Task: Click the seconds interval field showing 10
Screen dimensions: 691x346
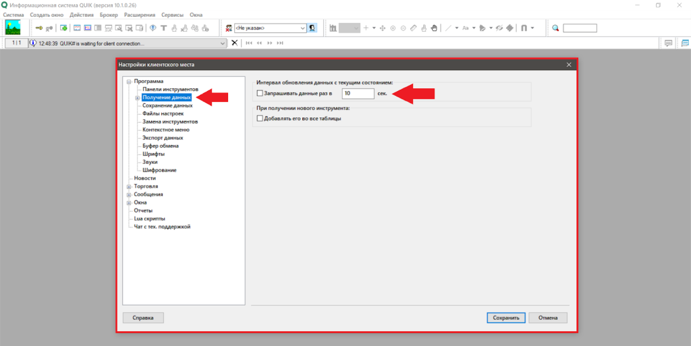Action: click(x=358, y=93)
